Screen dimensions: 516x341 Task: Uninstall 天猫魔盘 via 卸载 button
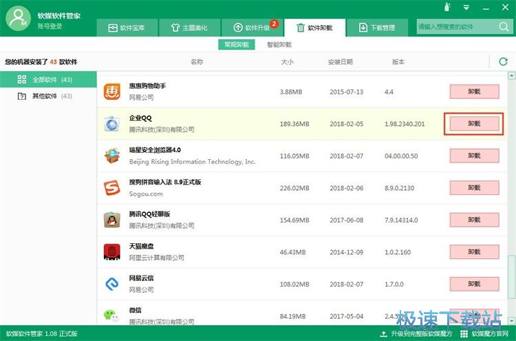[x=474, y=251]
